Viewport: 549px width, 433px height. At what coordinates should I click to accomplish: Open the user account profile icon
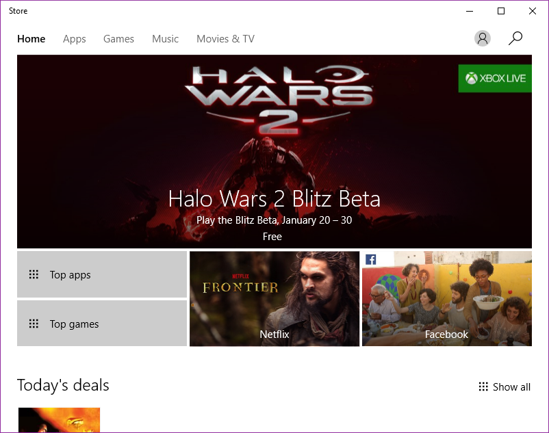[482, 38]
